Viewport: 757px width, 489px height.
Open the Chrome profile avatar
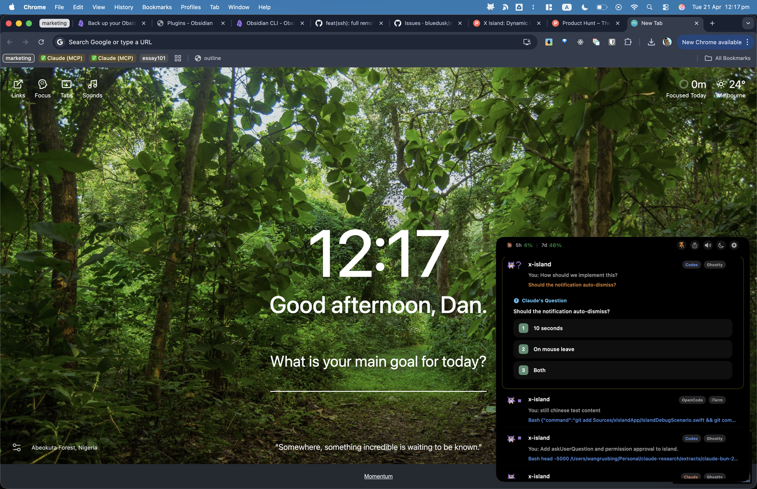(667, 42)
